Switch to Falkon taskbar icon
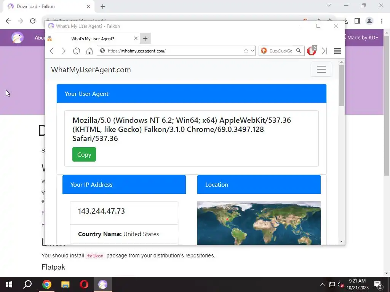 tap(103, 284)
